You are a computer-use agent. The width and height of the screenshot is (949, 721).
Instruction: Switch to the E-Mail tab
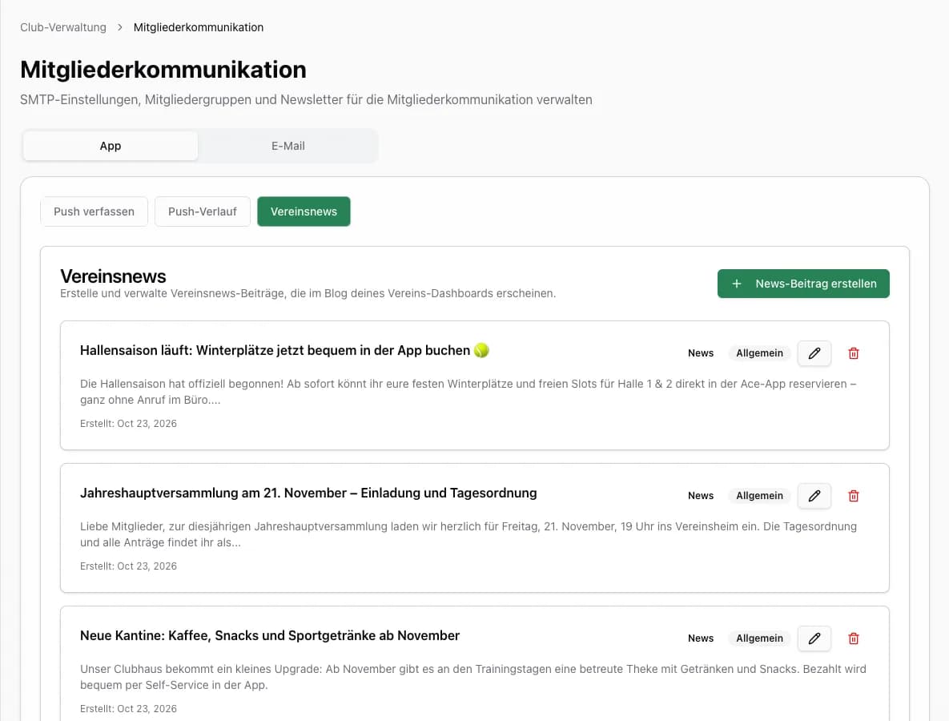[x=288, y=146]
